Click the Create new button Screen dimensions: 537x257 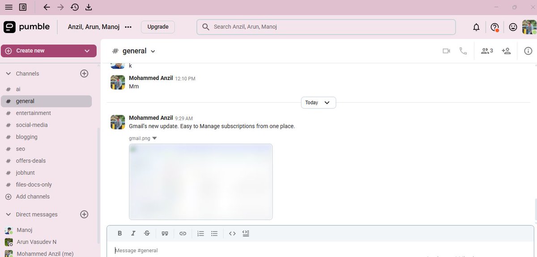pyautogui.click(x=49, y=51)
